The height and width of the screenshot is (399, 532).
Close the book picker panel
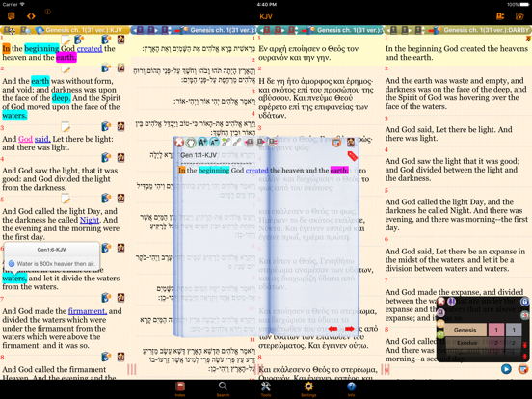click(x=441, y=301)
